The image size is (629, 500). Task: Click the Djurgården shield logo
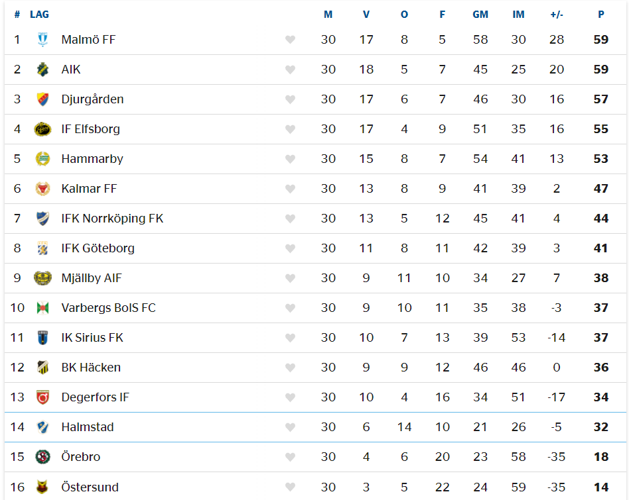click(x=42, y=99)
